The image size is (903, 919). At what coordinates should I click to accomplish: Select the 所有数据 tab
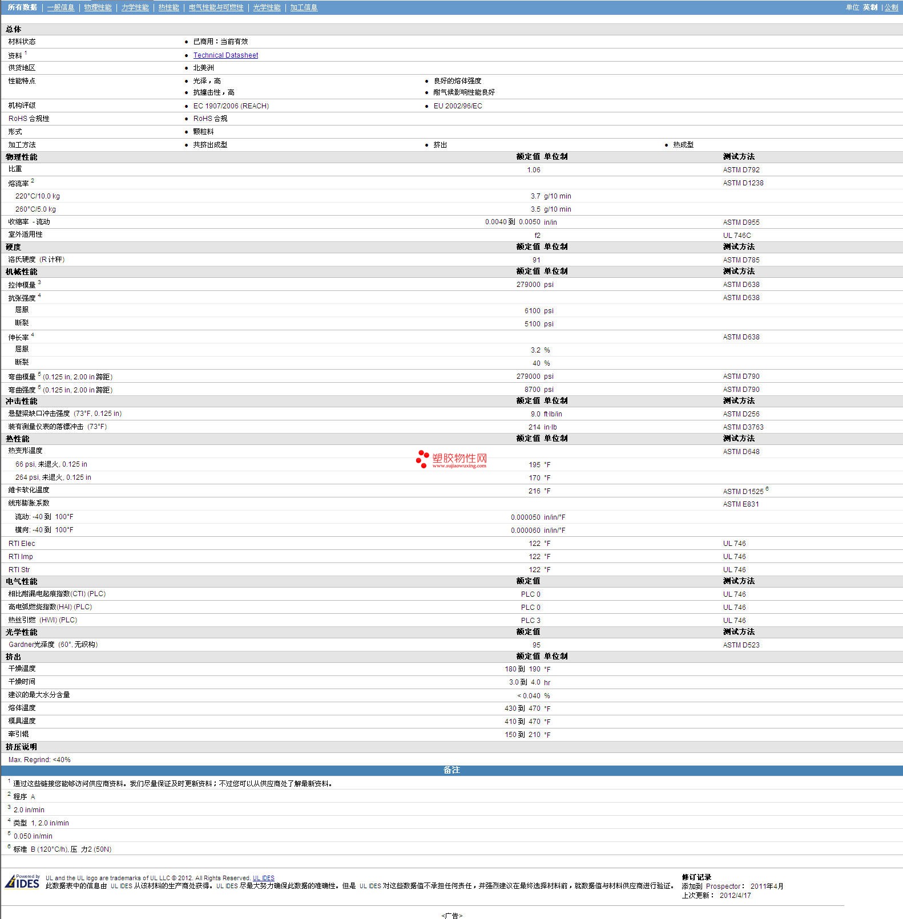point(22,7)
